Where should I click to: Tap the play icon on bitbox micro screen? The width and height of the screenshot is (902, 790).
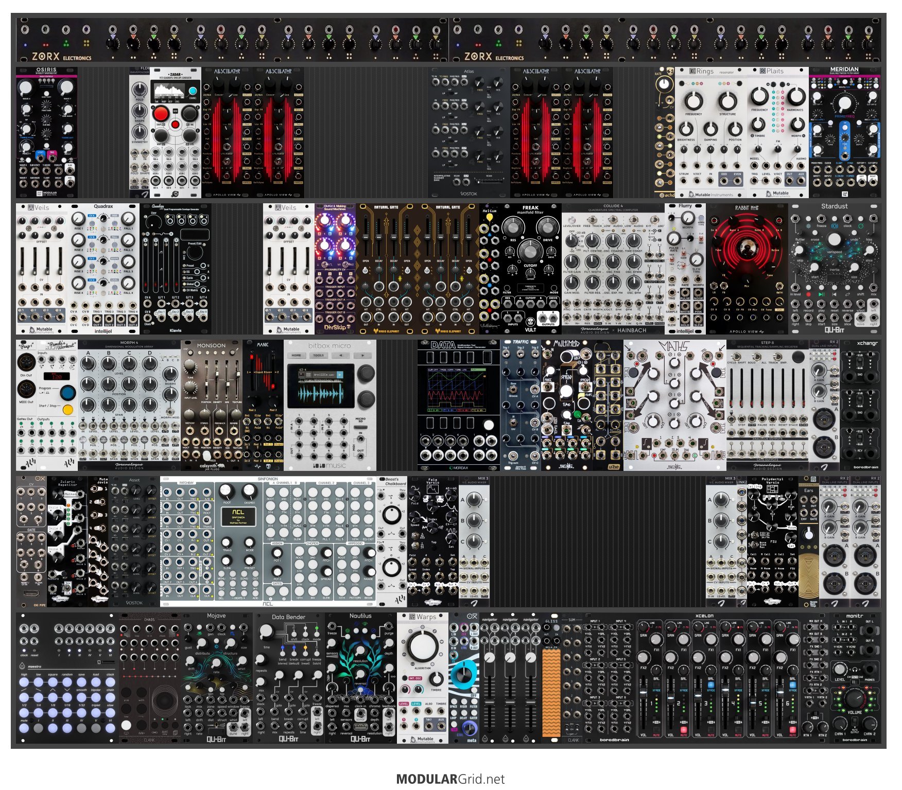340,375
